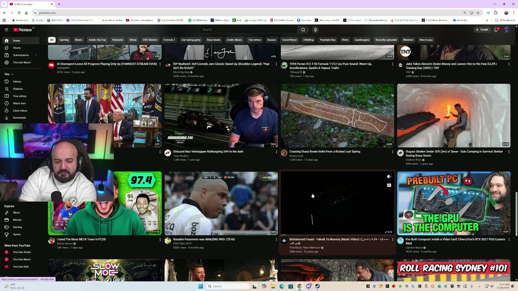Open YouTube Kids link

20,267
